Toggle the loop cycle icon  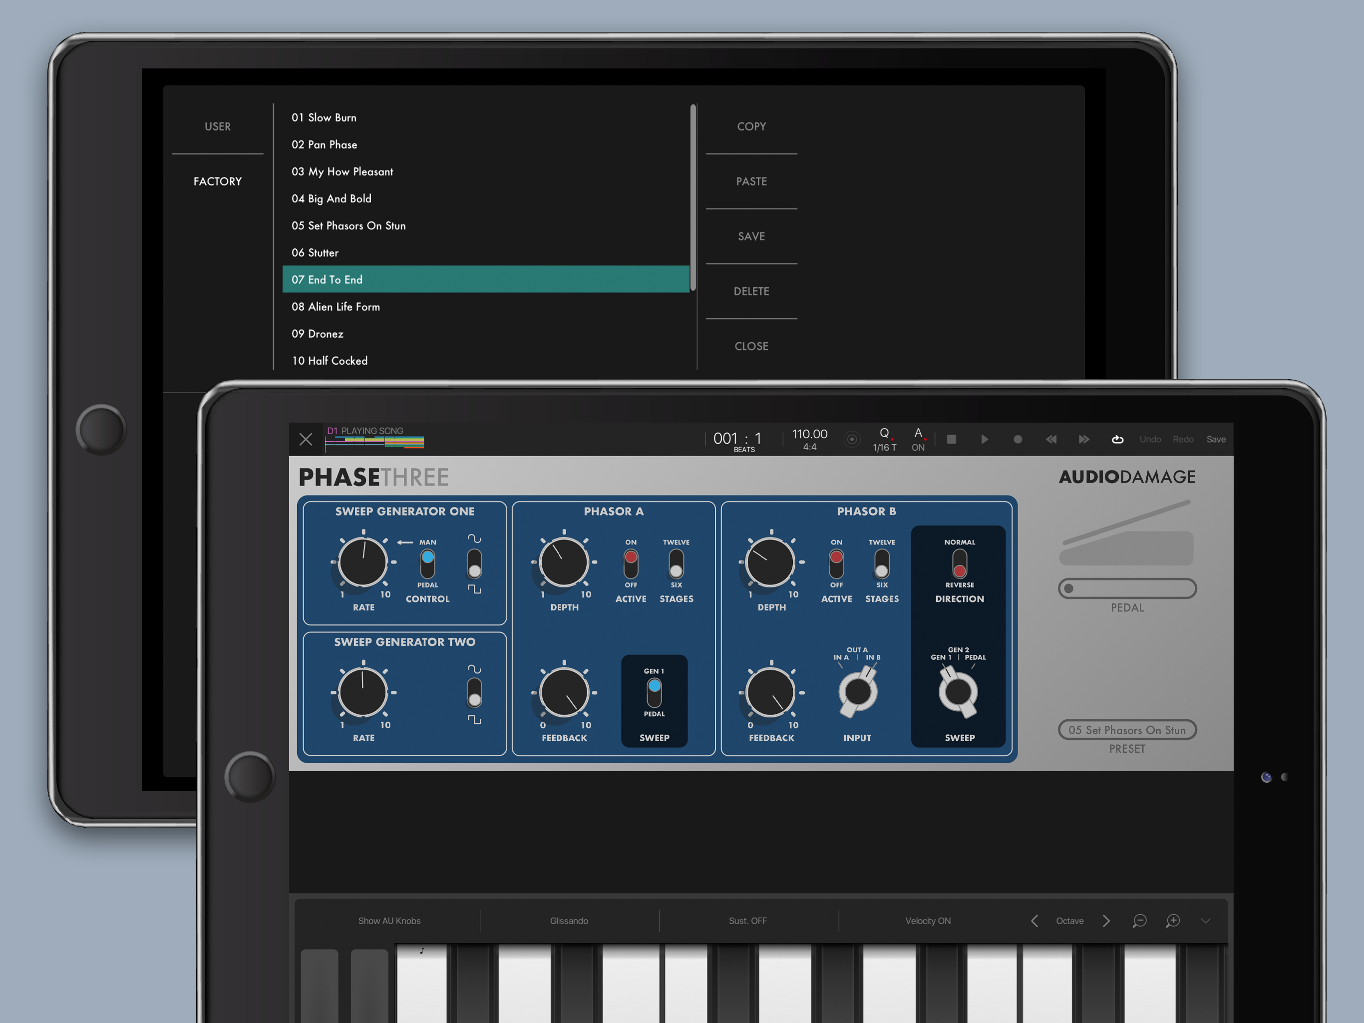(1117, 439)
